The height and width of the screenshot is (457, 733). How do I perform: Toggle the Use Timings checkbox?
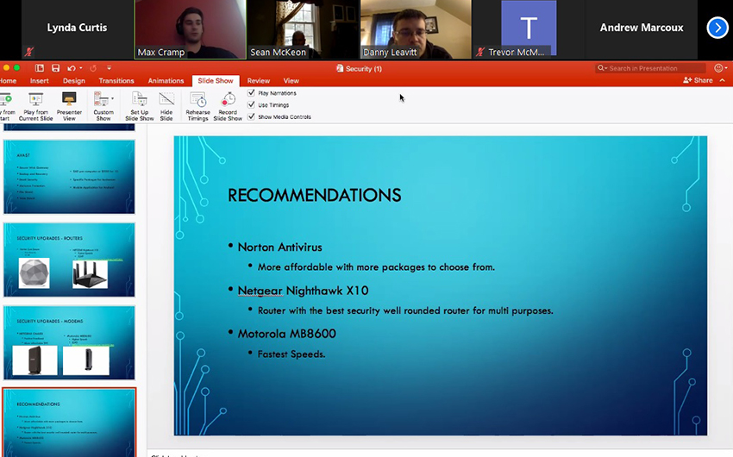click(x=252, y=104)
